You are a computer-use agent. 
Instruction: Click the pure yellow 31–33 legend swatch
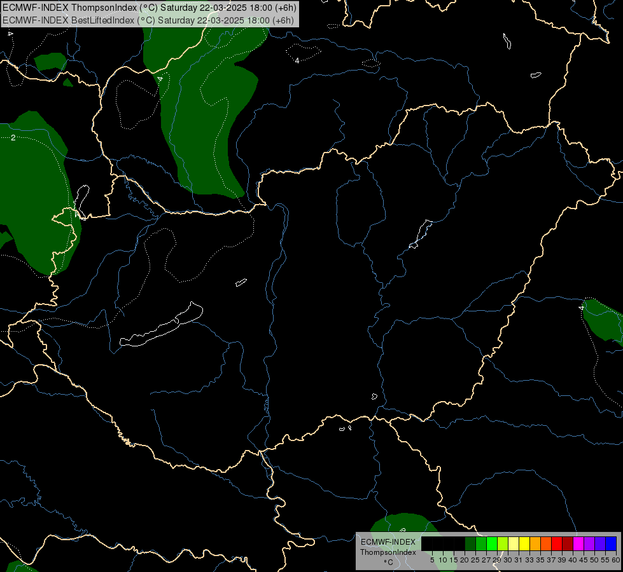pyautogui.click(x=524, y=543)
